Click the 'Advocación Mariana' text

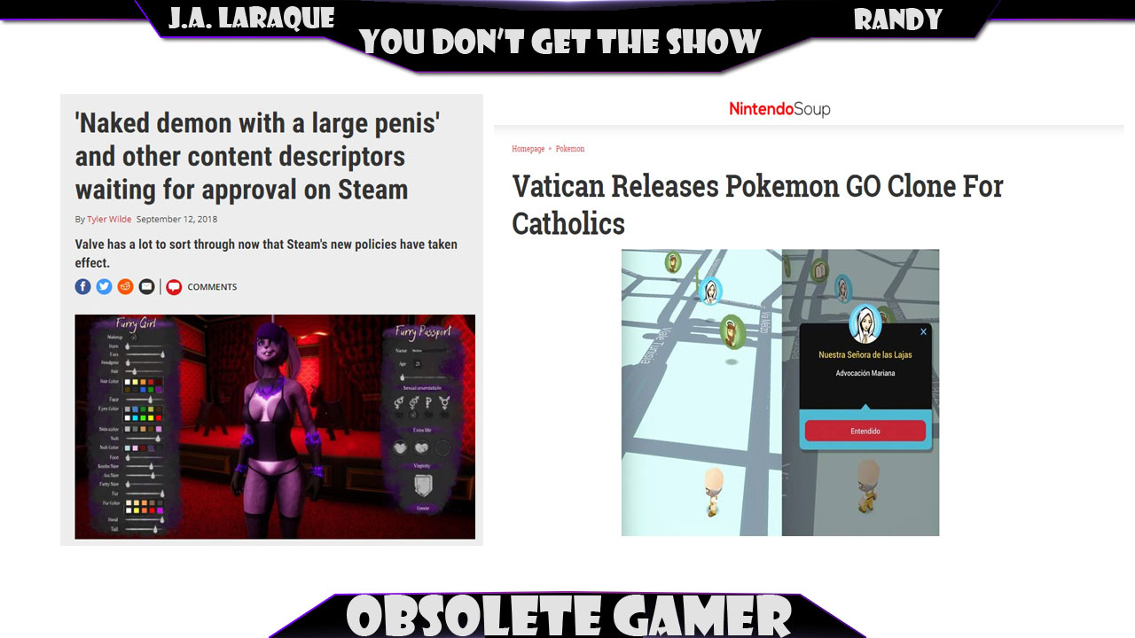pyautogui.click(x=865, y=373)
